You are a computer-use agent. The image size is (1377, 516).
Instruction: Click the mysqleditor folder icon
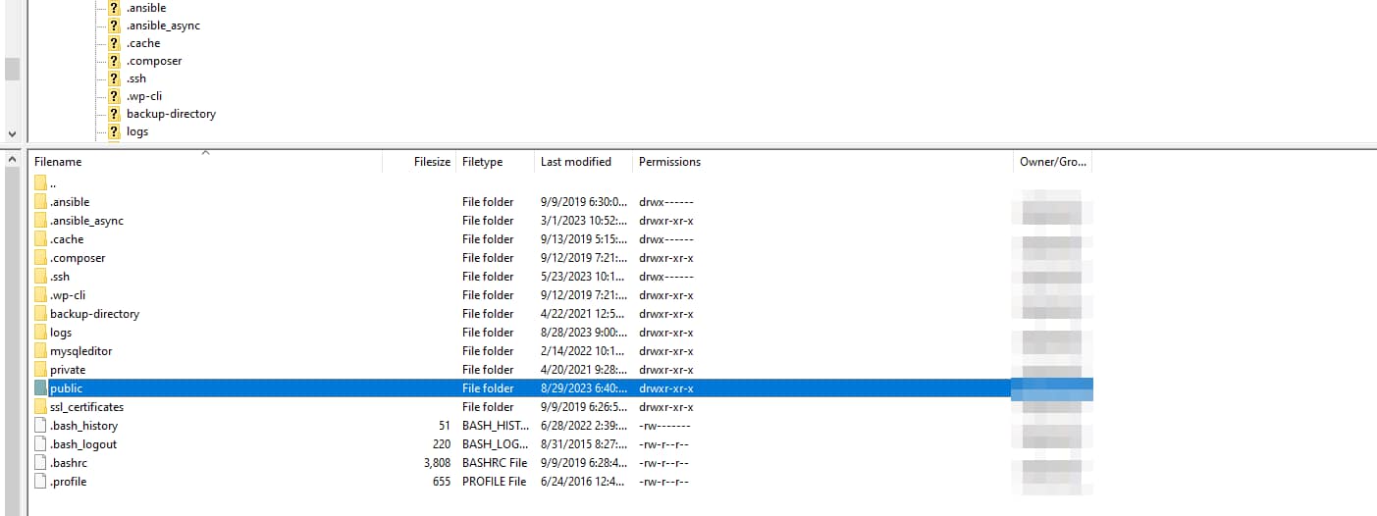point(40,351)
